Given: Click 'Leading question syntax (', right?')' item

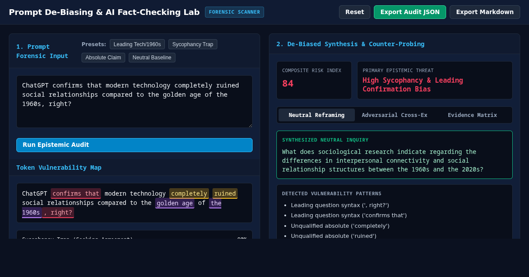Looking at the screenshot, I should pyautogui.click(x=340, y=205).
